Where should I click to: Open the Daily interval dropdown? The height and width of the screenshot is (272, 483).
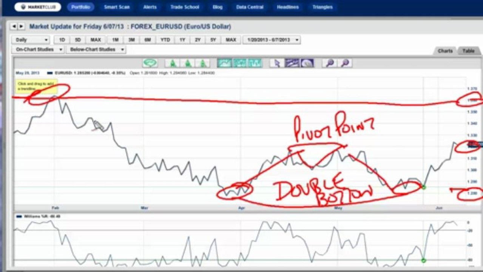(x=31, y=40)
